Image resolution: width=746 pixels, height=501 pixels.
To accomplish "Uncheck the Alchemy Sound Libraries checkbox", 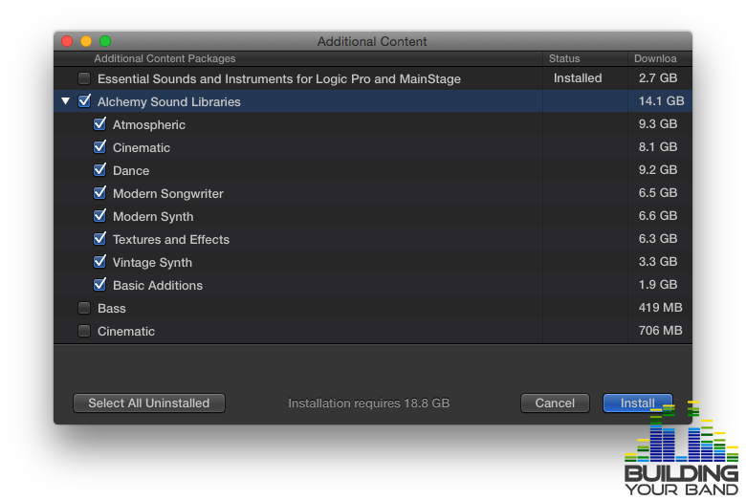I will click(x=84, y=100).
